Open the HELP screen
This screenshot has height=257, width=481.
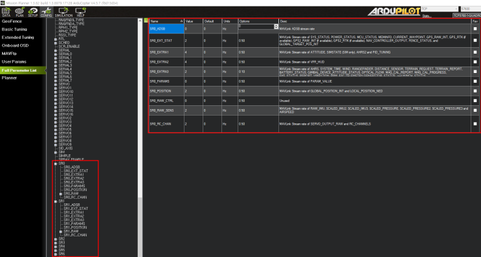coord(80,12)
